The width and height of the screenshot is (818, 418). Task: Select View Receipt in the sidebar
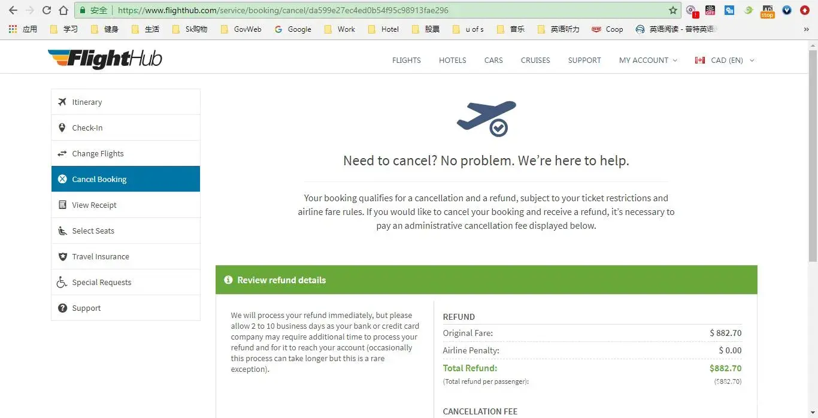[126, 205]
